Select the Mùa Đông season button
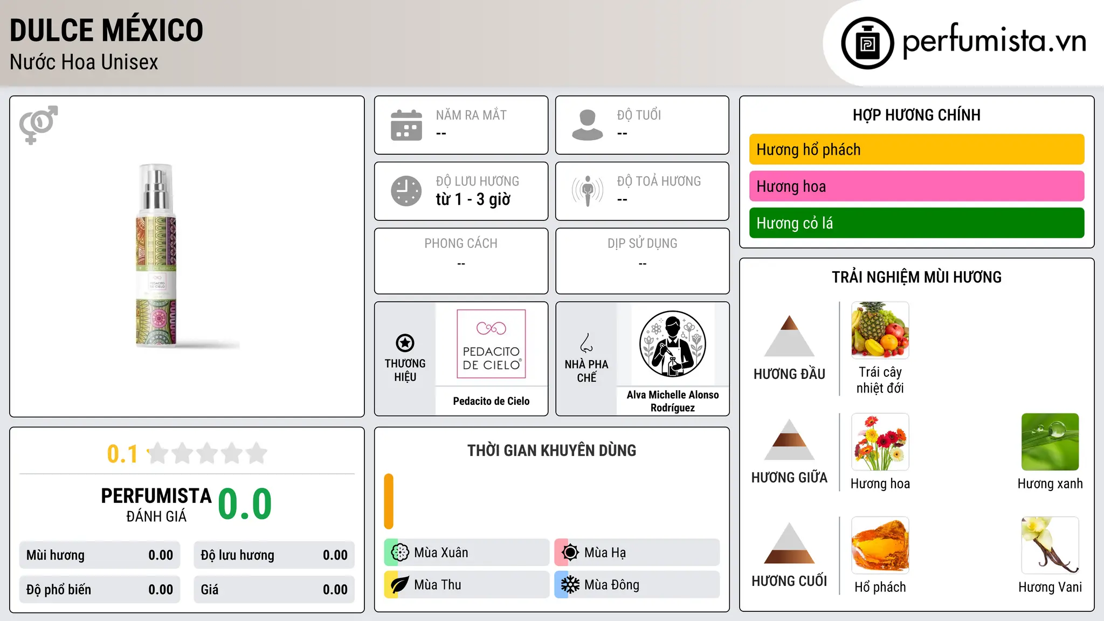 pyautogui.click(x=637, y=585)
